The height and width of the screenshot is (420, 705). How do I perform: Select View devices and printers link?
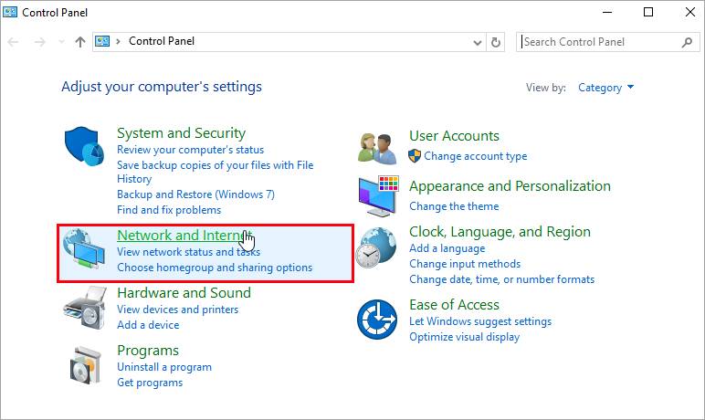pos(177,310)
